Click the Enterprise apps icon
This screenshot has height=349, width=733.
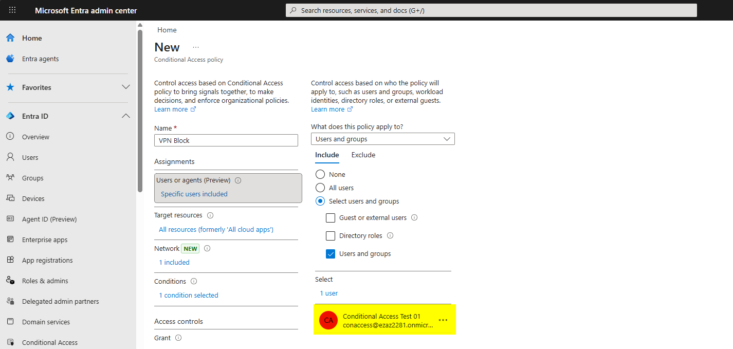point(10,240)
